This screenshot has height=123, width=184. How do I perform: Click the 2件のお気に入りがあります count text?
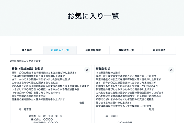click(x=25, y=61)
